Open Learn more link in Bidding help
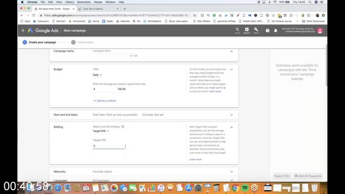This screenshot has width=345, height=194. (x=196, y=160)
